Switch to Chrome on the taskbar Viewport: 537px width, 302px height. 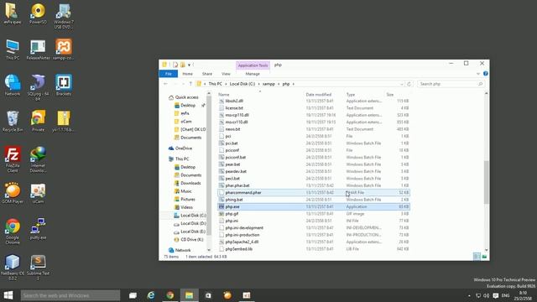point(169,295)
